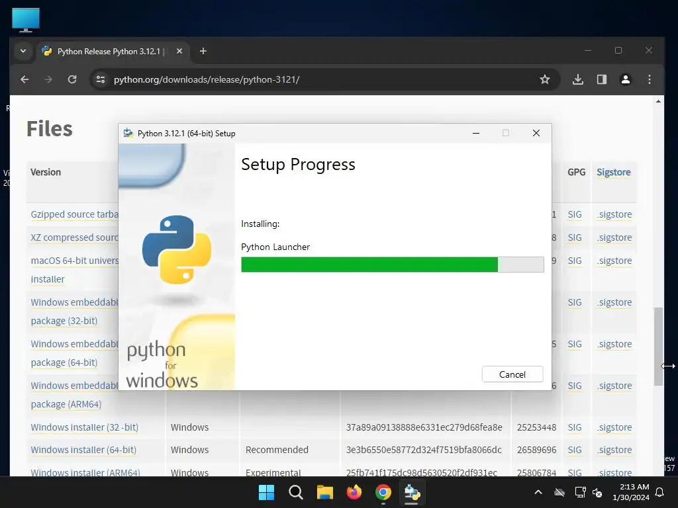
Task: Cancel the Python setup installation
Action: pos(512,374)
